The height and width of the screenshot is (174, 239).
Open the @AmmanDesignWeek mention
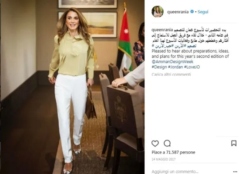tap(172, 62)
